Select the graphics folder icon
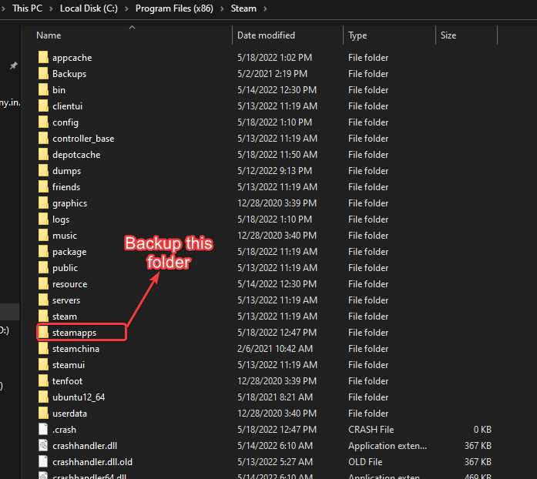This screenshot has height=479, width=537. click(x=43, y=203)
